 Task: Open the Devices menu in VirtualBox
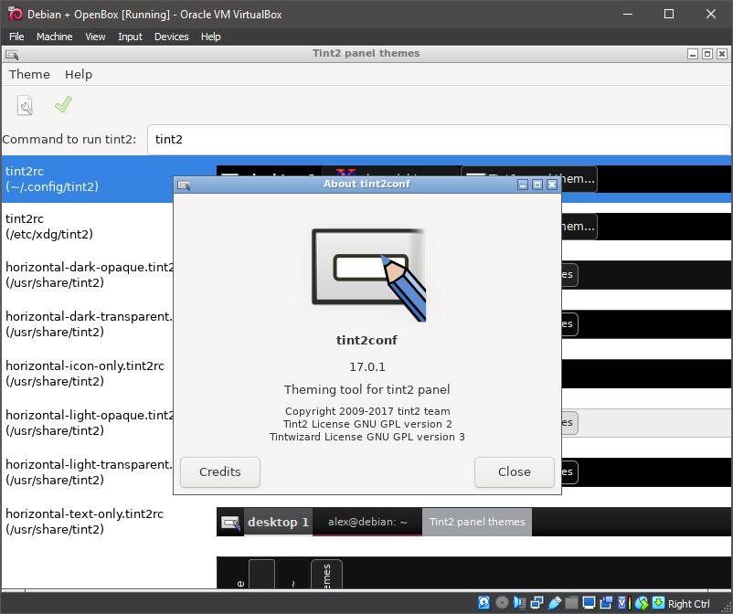point(171,37)
